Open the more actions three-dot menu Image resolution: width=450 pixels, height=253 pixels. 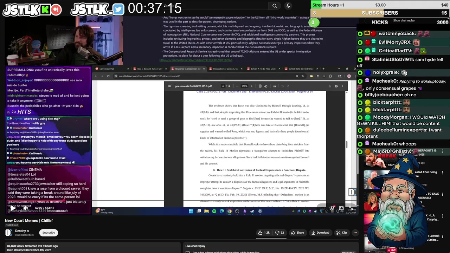355,233
